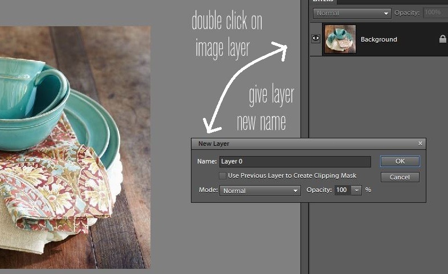Toggle visibility eye of Background layer
Screen dimensions: 448x274
pos(315,39)
